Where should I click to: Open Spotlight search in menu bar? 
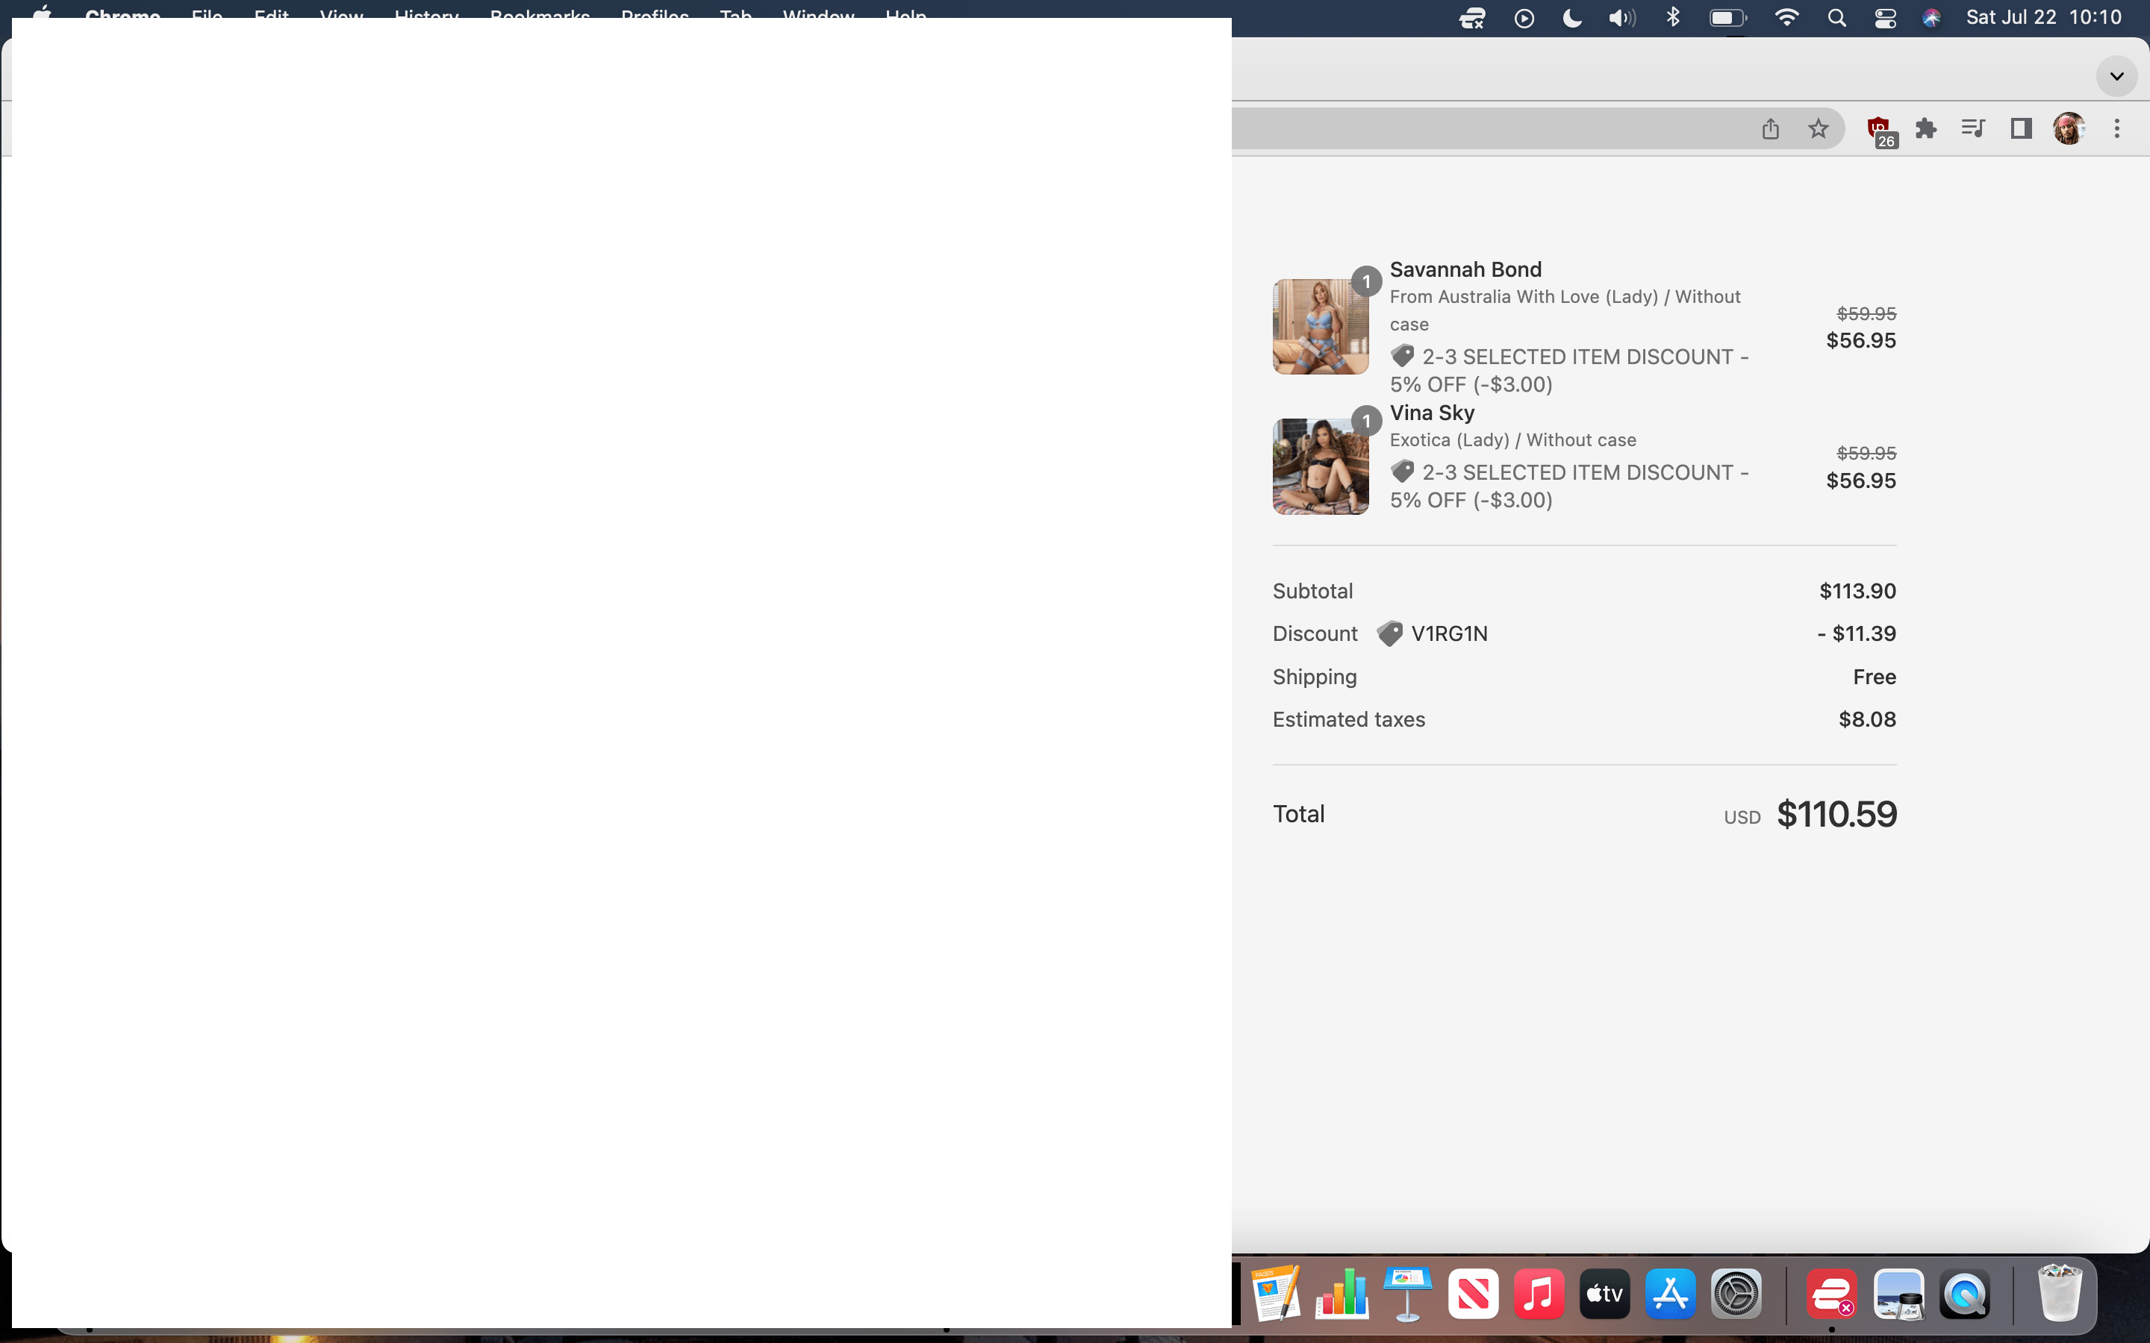1836,18
